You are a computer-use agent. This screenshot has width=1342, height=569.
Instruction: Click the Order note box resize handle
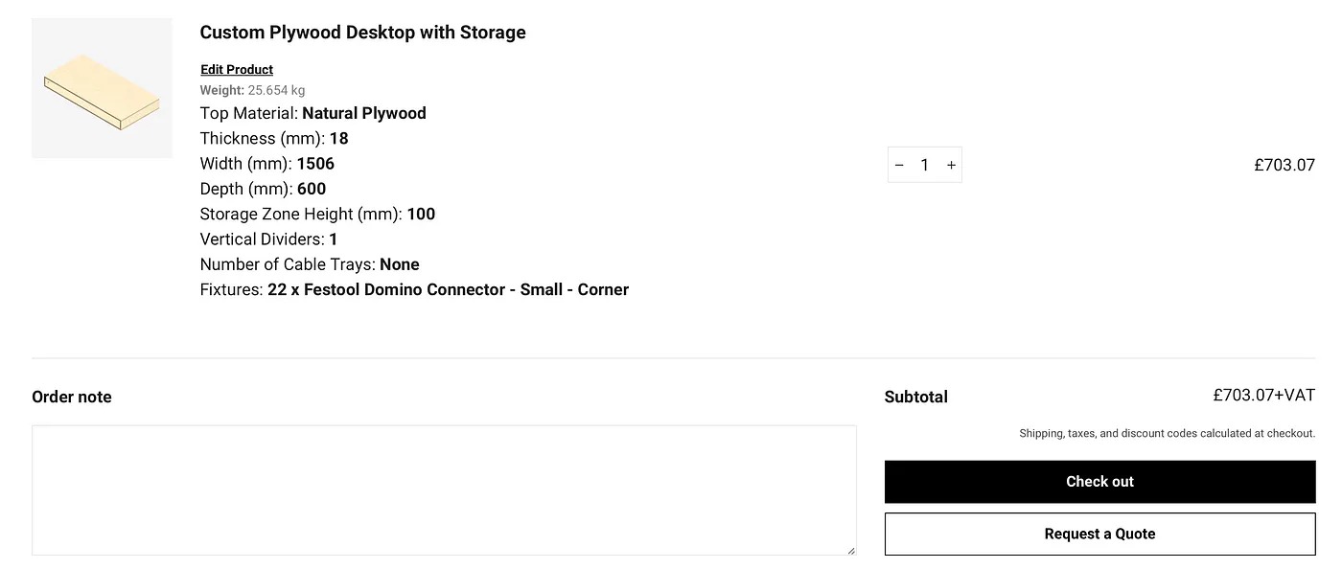pyautogui.click(x=850, y=550)
